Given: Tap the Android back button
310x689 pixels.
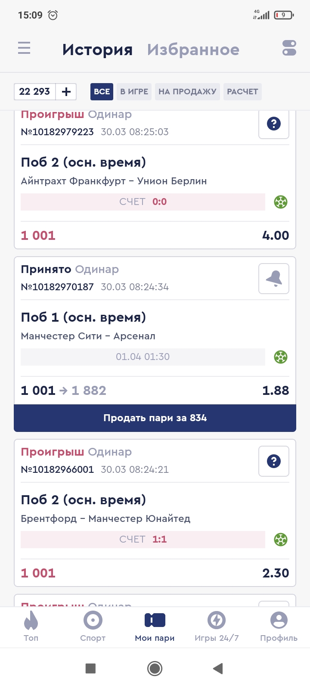Looking at the screenshot, I should (218, 668).
